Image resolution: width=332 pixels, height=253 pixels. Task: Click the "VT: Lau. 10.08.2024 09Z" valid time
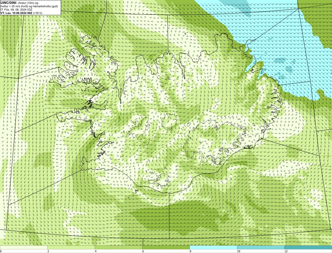click(16, 13)
